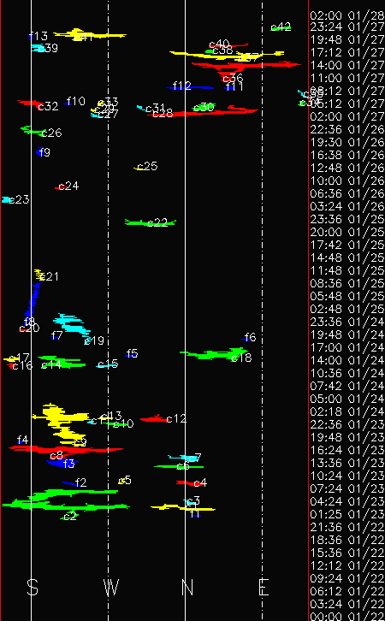This screenshot has width=385, height=621.
Task: Click the S direction axis label
Action: coord(33,588)
